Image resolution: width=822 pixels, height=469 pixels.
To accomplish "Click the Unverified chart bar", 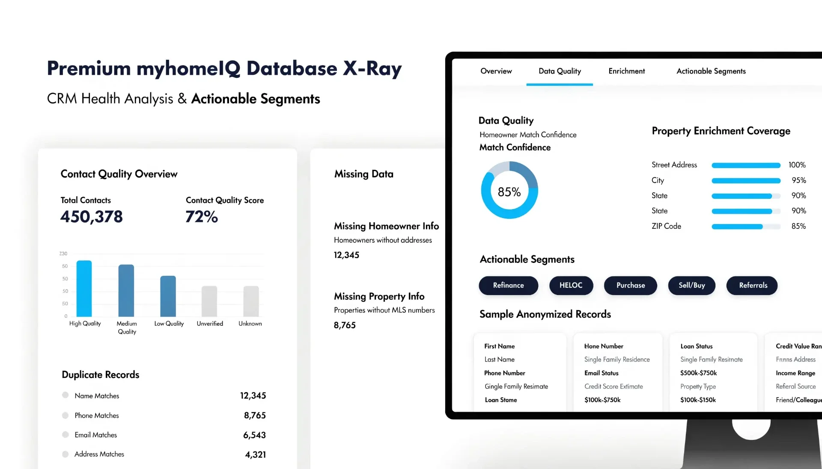I will pos(209,301).
